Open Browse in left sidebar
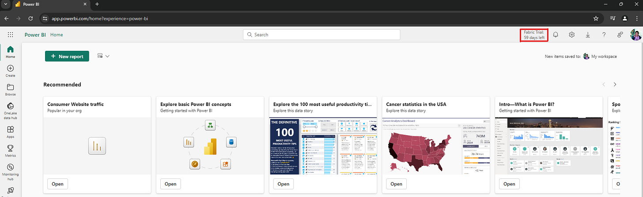 (x=10, y=90)
